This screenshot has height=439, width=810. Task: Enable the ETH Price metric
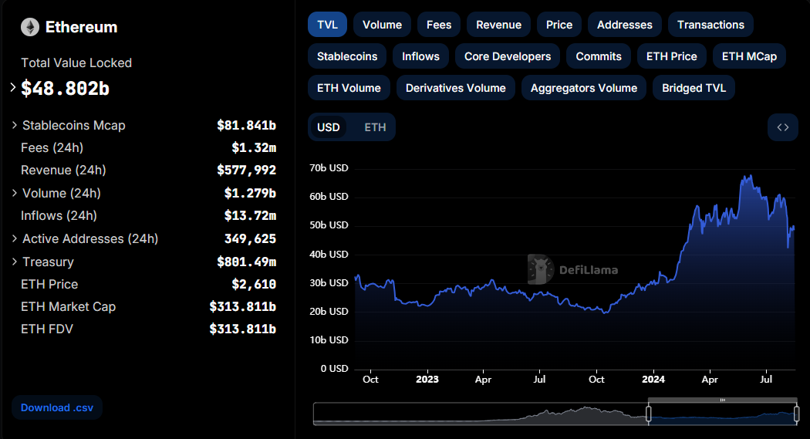coord(672,56)
